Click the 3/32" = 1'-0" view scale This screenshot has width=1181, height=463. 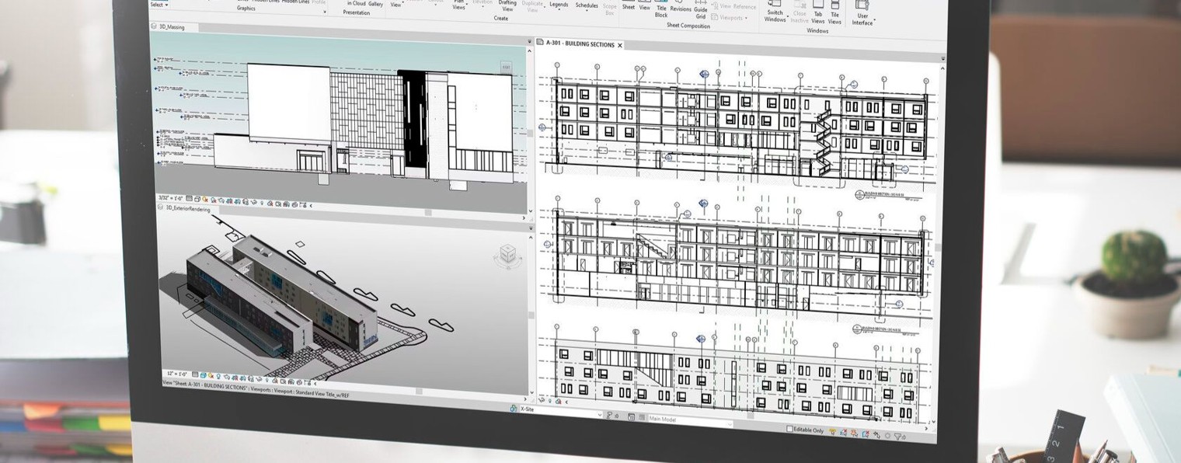coord(171,198)
